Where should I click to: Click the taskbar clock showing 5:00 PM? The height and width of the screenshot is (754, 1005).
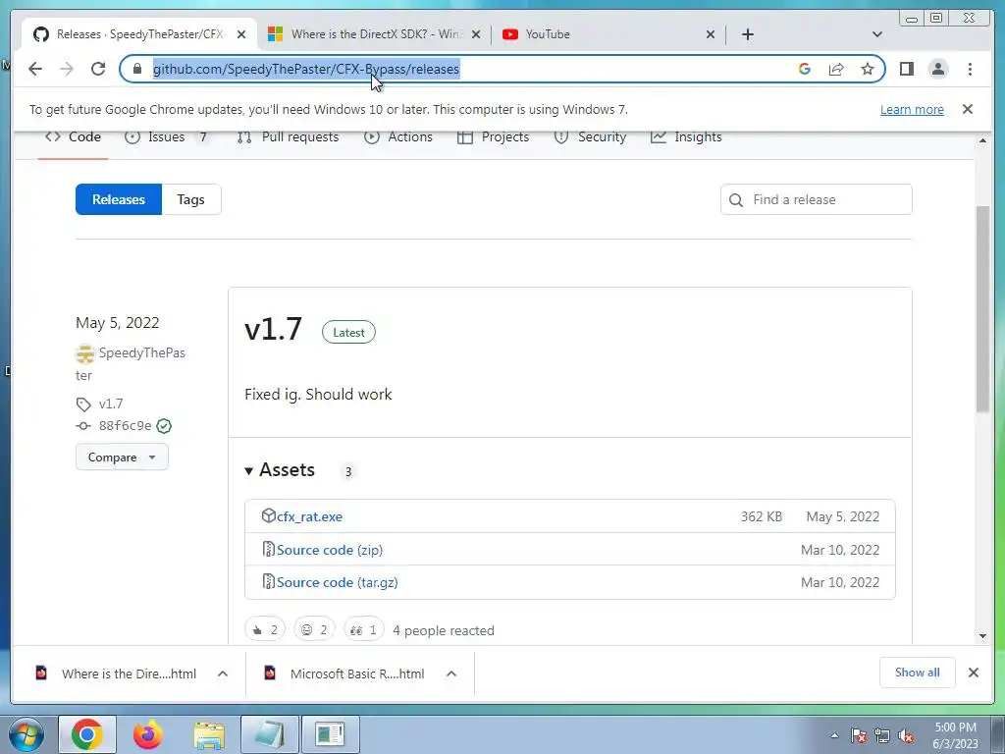click(x=955, y=735)
